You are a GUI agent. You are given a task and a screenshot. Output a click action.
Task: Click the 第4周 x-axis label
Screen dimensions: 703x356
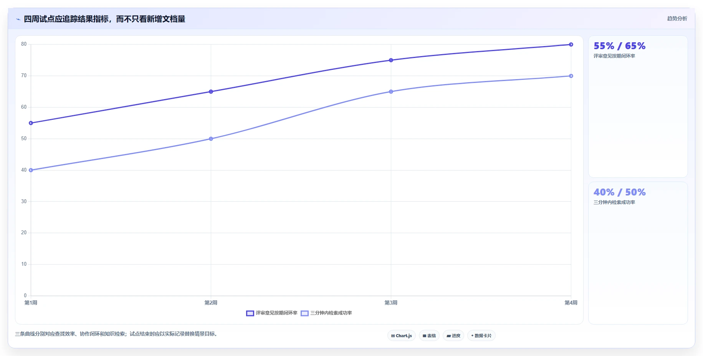point(571,303)
